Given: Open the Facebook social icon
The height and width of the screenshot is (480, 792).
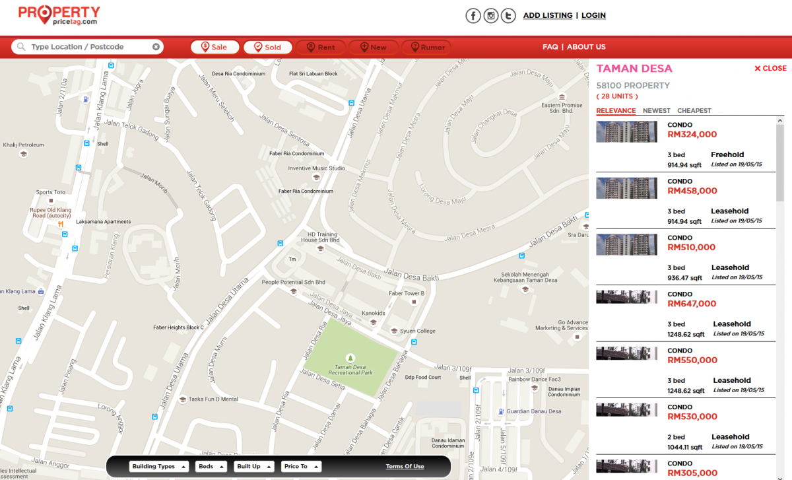Looking at the screenshot, I should 473,16.
